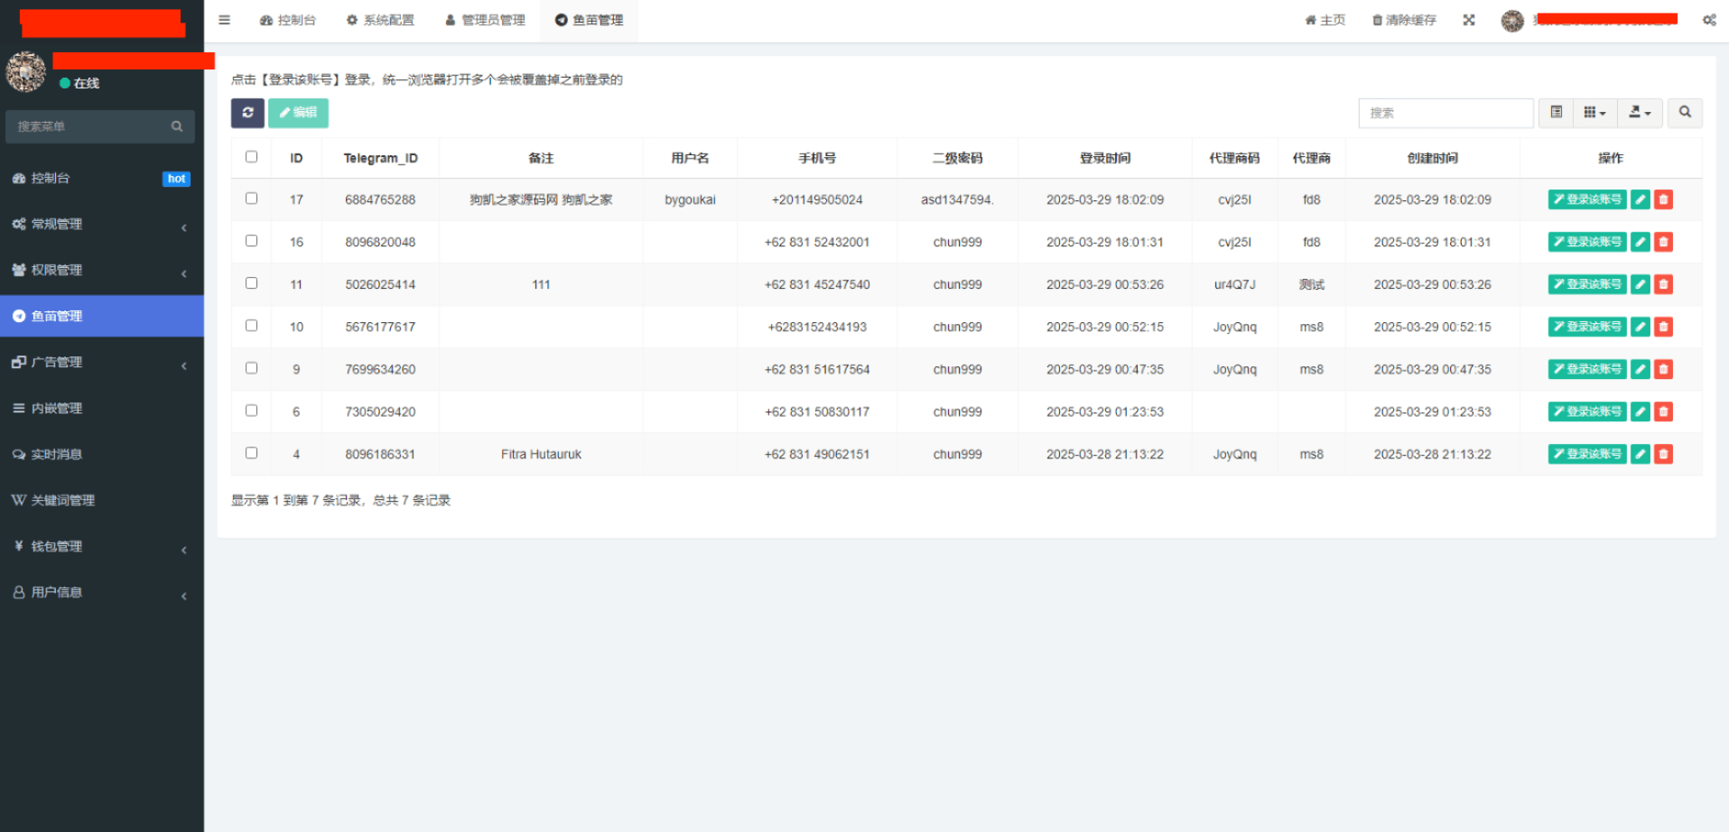Open 关键词管理 in the sidebar

[63, 500]
